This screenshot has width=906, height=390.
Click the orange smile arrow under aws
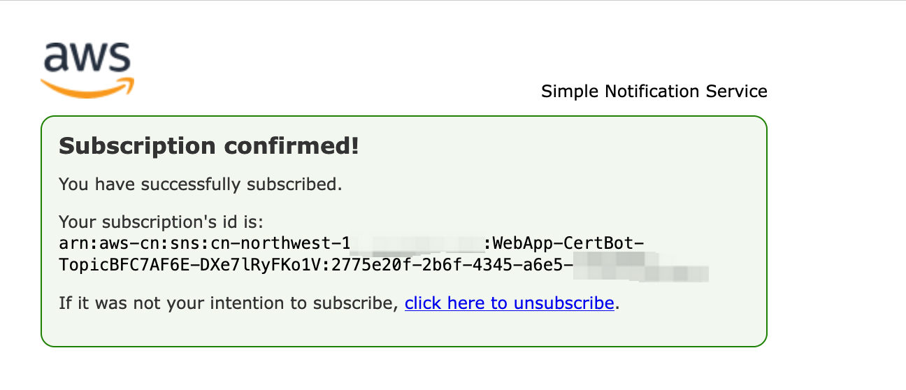tap(87, 88)
